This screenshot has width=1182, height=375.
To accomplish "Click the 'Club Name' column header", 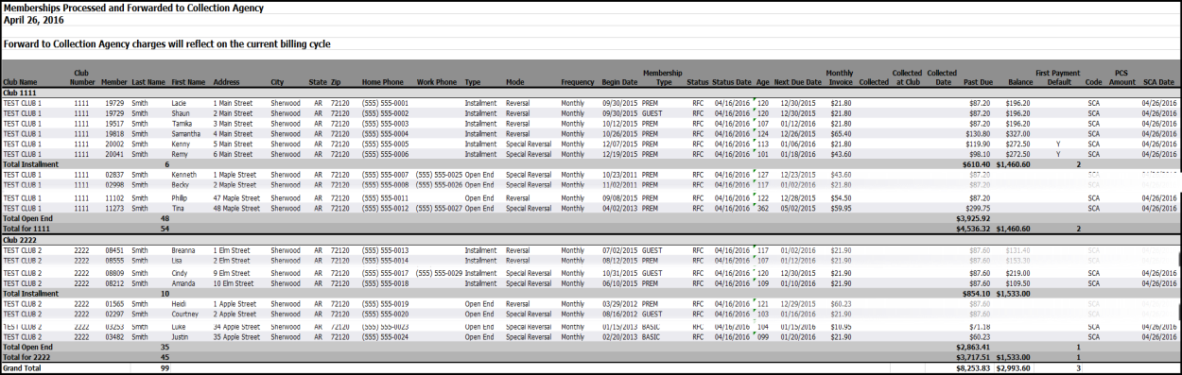I will pyautogui.click(x=21, y=82).
